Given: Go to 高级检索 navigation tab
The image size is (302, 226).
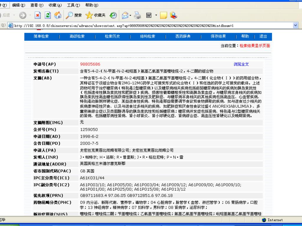Looking at the screenshot, I should [77, 36].
